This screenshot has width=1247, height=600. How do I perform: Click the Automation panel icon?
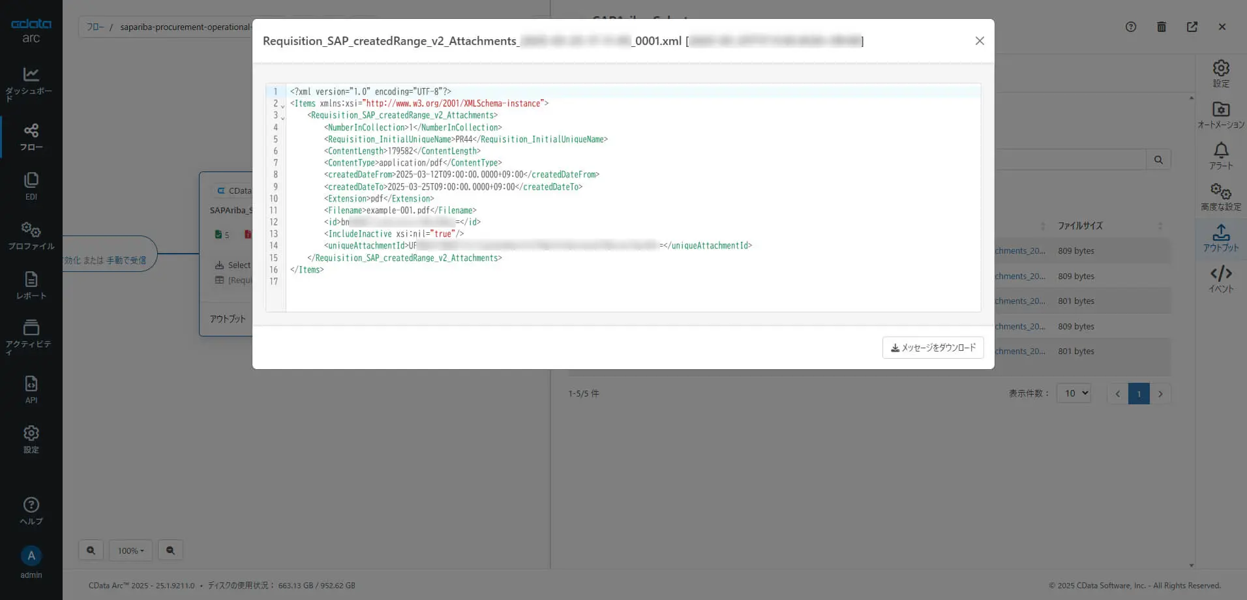(x=1221, y=115)
